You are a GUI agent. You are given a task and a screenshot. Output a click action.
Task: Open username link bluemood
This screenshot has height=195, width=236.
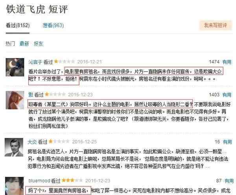point(39,181)
